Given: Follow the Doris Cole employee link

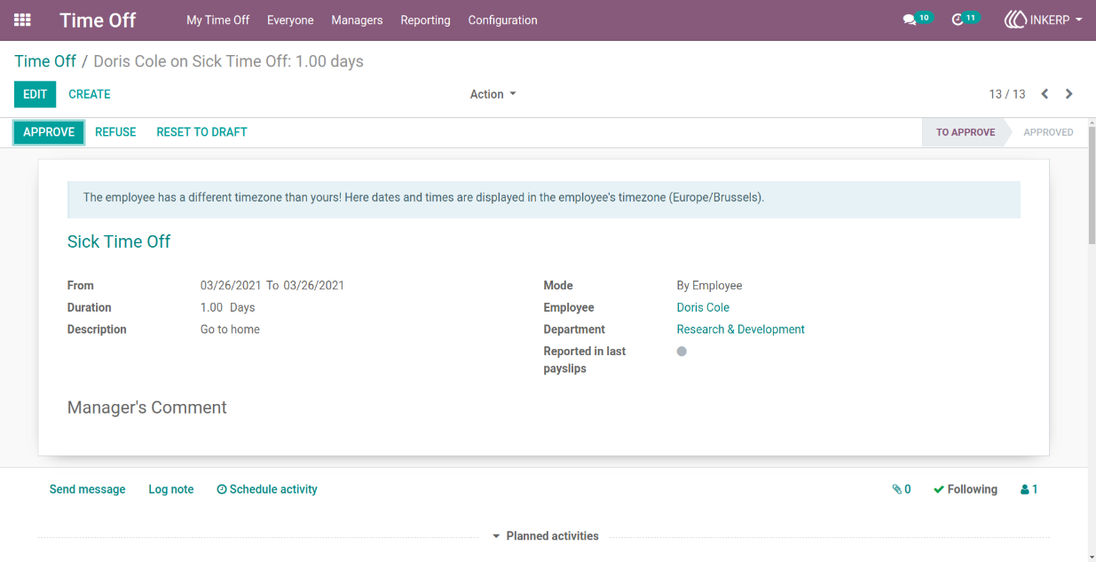Looking at the screenshot, I should click(x=703, y=307).
